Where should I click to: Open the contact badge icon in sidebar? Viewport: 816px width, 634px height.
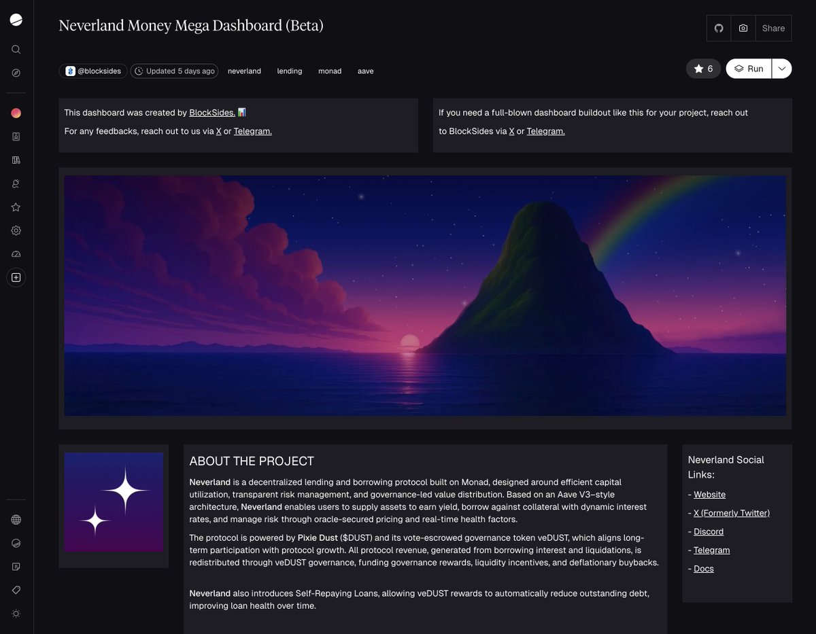pos(16,137)
